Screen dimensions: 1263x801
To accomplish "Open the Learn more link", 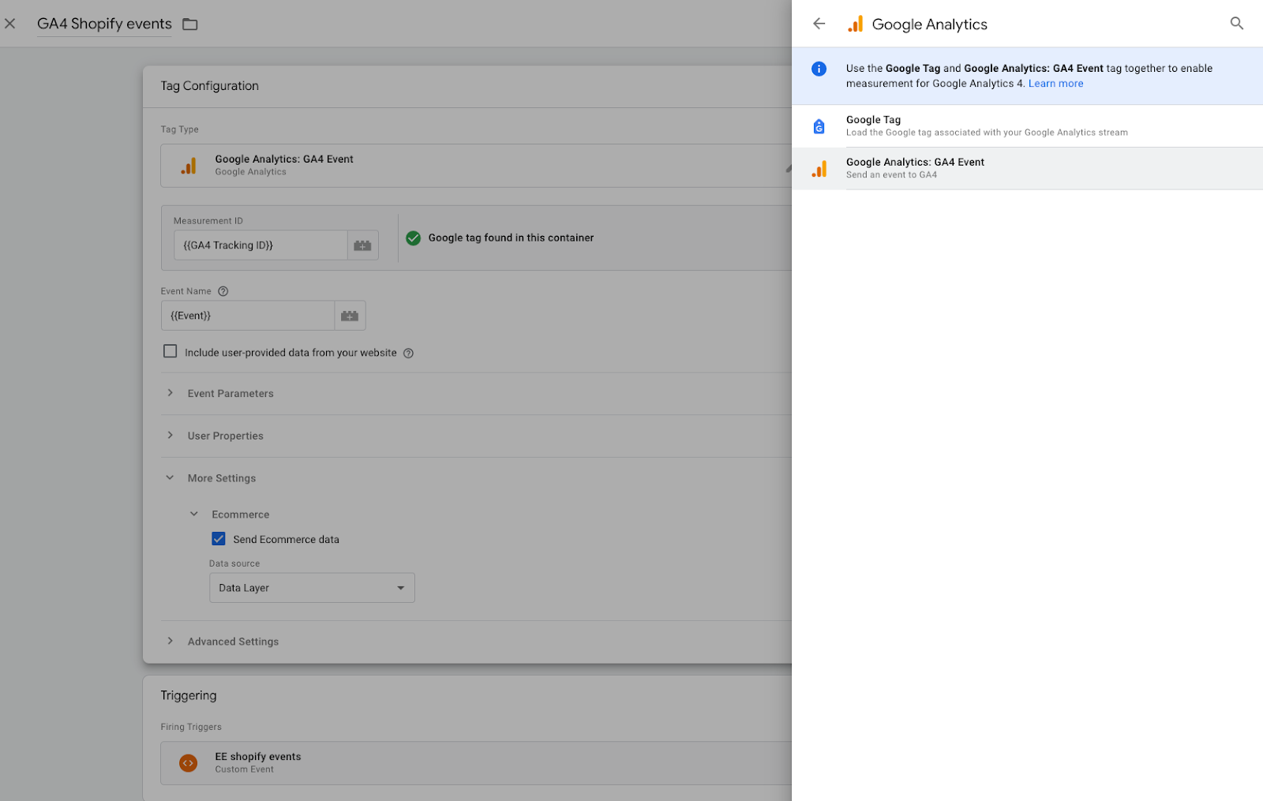I will (1055, 84).
